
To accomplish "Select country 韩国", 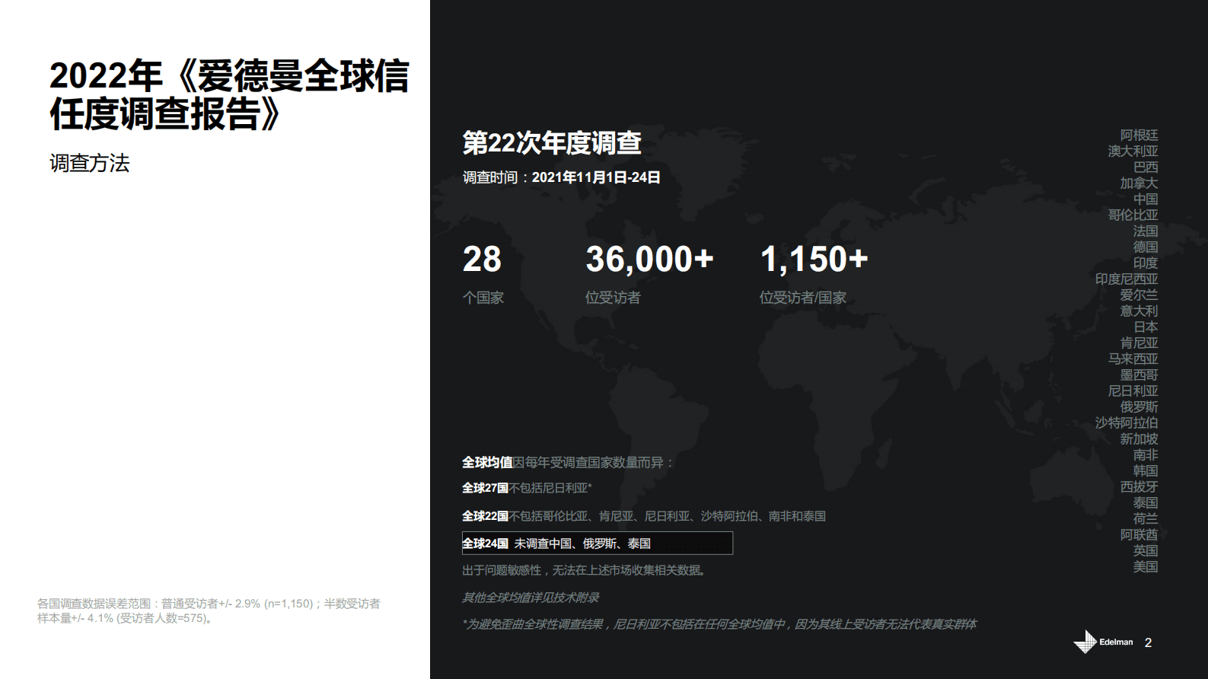I will (1146, 471).
